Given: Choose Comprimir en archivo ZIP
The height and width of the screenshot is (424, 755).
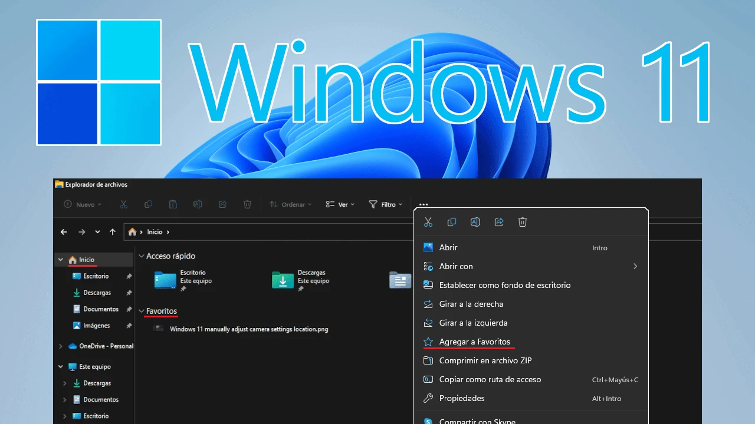Looking at the screenshot, I should [531, 360].
